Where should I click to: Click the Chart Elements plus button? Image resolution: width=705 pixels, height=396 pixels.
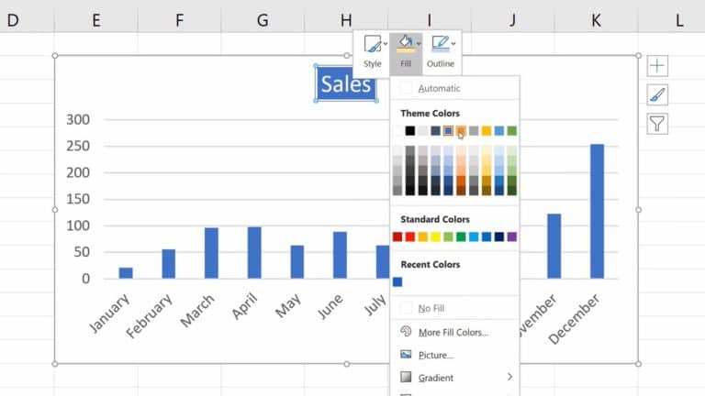click(x=657, y=66)
